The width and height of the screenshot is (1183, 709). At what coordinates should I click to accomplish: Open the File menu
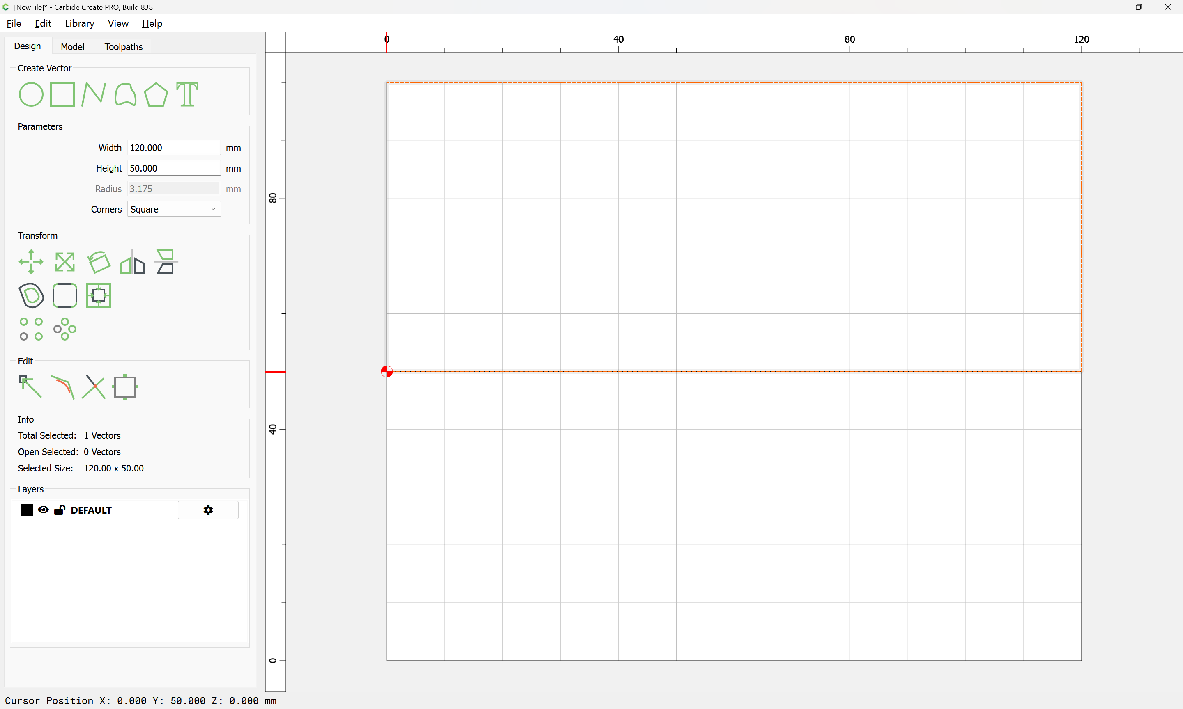pos(14,23)
